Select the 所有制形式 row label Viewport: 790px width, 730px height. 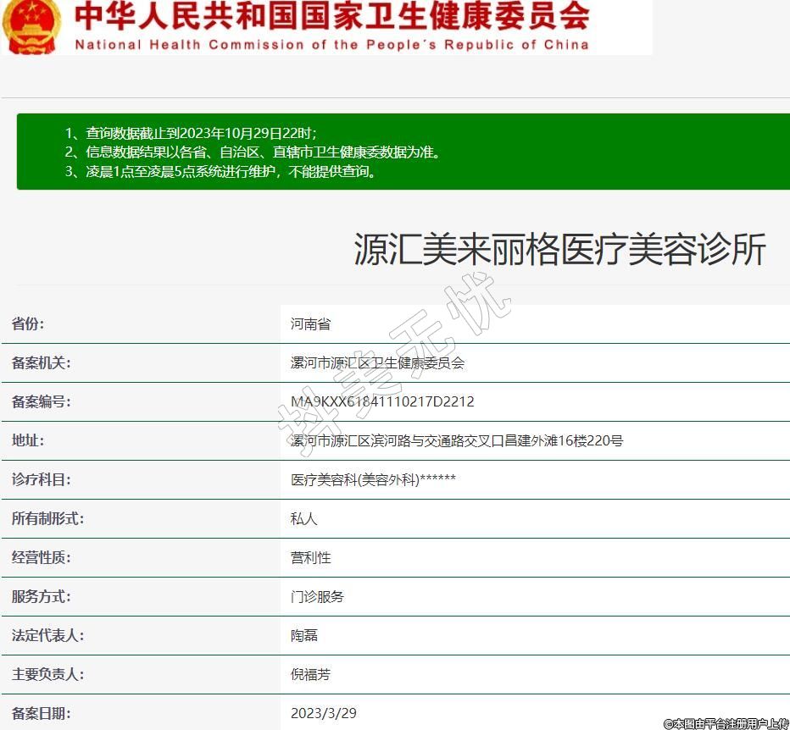pos(47,518)
